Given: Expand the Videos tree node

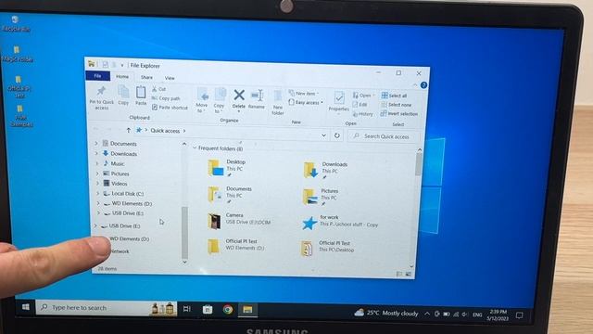Looking at the screenshot, I should (98, 184).
